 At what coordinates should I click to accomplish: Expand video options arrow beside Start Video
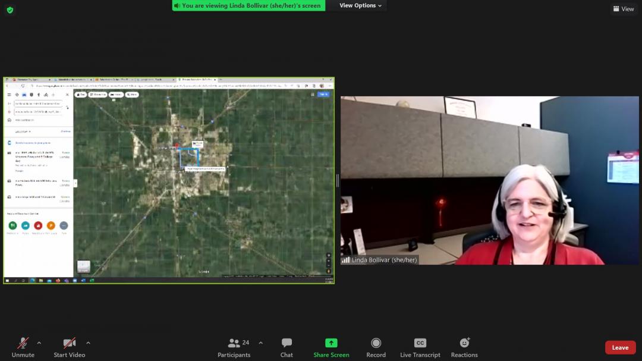click(88, 343)
